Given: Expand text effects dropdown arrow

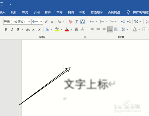Looking at the screenshot, I should click(51, 29).
